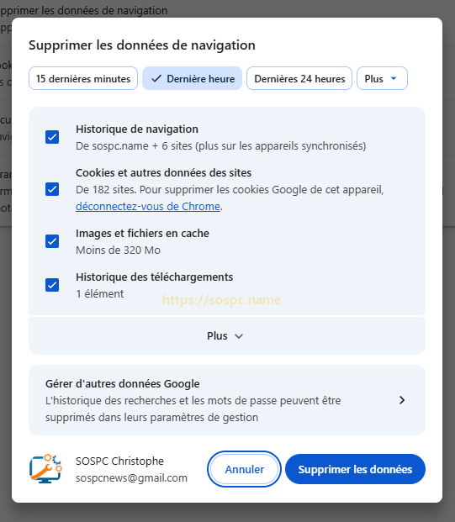Click the small triangle on the Plus time chip
Screen dimensions: 455x522
coord(394,78)
